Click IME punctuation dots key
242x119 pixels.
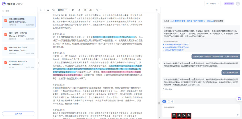click(184, 115)
